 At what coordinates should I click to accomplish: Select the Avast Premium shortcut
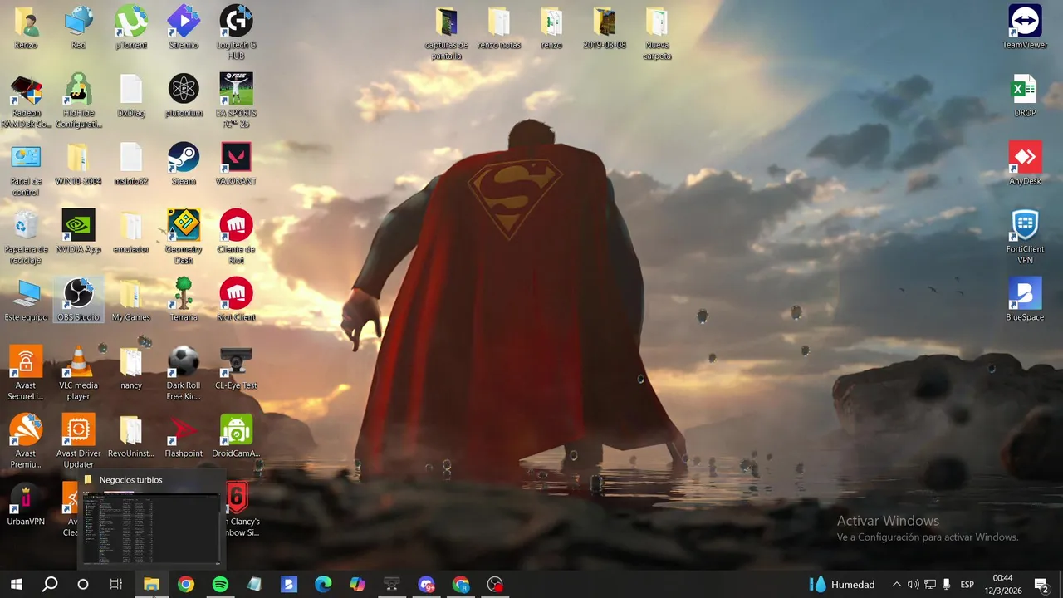[x=26, y=441]
